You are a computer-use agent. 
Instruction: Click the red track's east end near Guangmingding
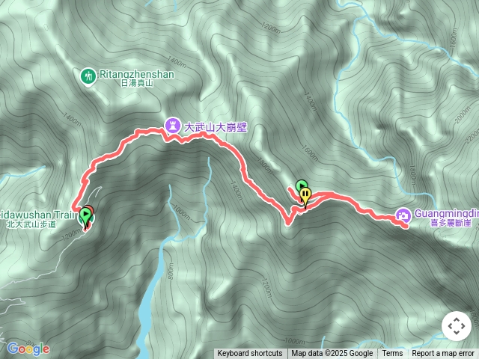(x=406, y=226)
